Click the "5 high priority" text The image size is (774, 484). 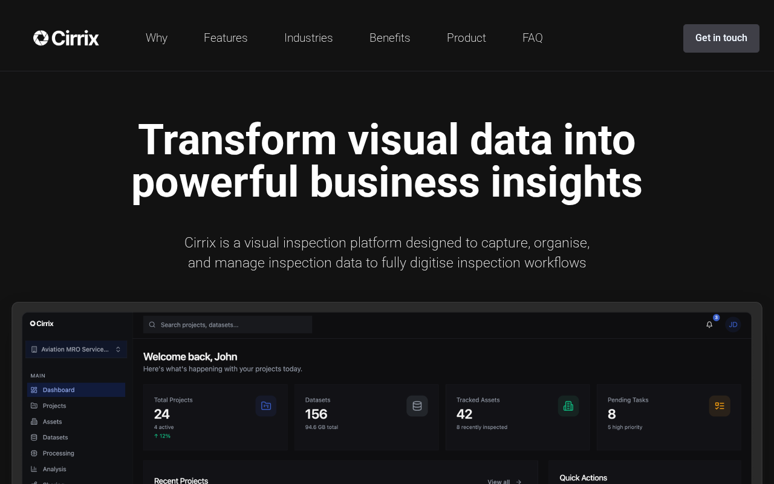coord(625,427)
